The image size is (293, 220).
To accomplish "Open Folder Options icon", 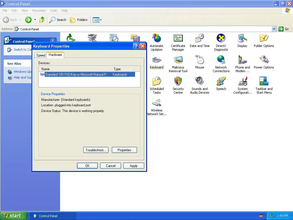I will point(264,41).
